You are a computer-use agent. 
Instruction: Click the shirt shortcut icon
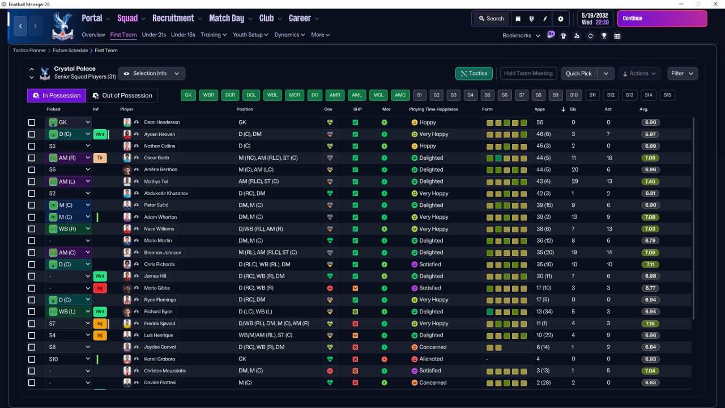(x=563, y=36)
